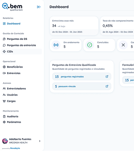The height and width of the screenshot is (151, 134).
Task: Click the Entrevistas camera icon
Action: click(4, 73)
